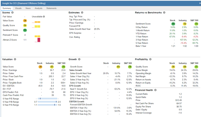Click Industry EBITDA 1-Year 131.6%
This screenshot has height=117, width=201.
(117, 108)
